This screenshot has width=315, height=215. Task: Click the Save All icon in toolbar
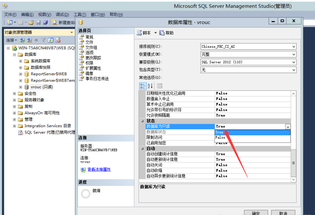tap(46, 22)
